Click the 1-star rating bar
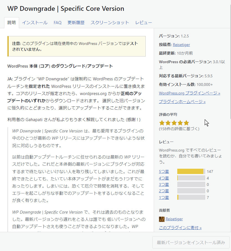231x251 pixels. point(191,197)
